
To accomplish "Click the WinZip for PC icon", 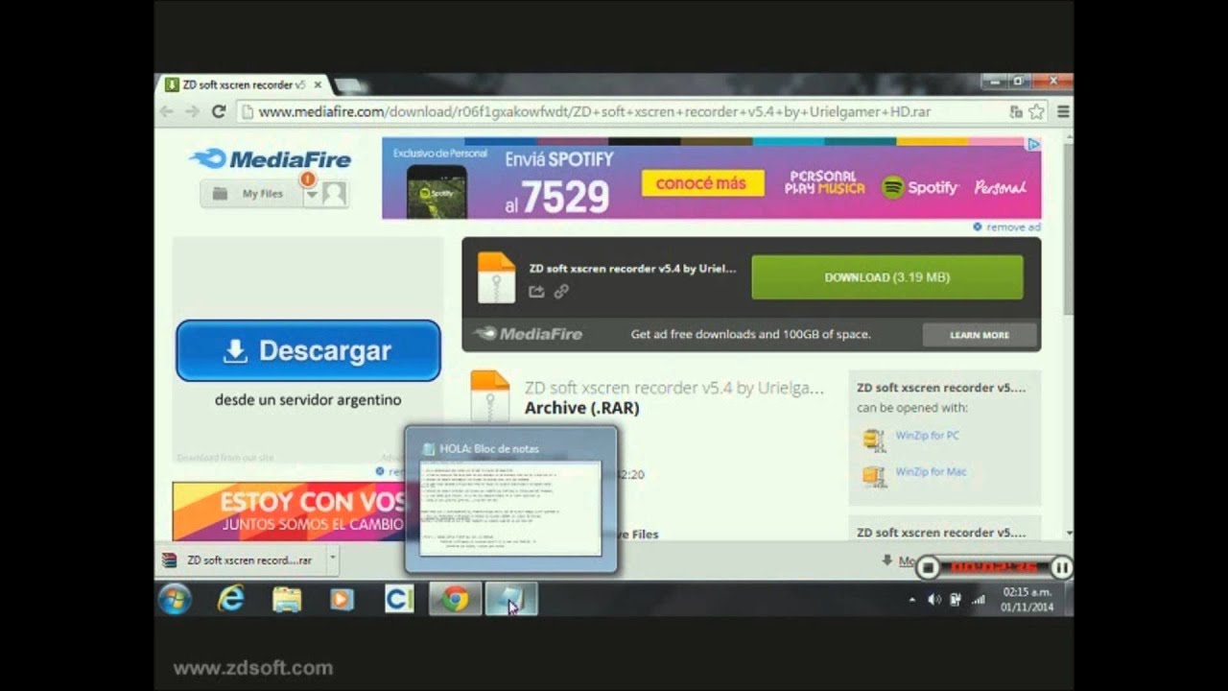I will click(873, 440).
